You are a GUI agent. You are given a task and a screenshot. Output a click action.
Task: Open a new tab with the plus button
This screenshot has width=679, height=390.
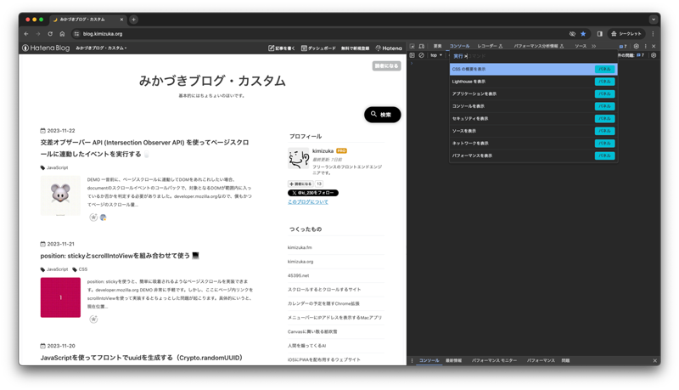[x=134, y=20]
